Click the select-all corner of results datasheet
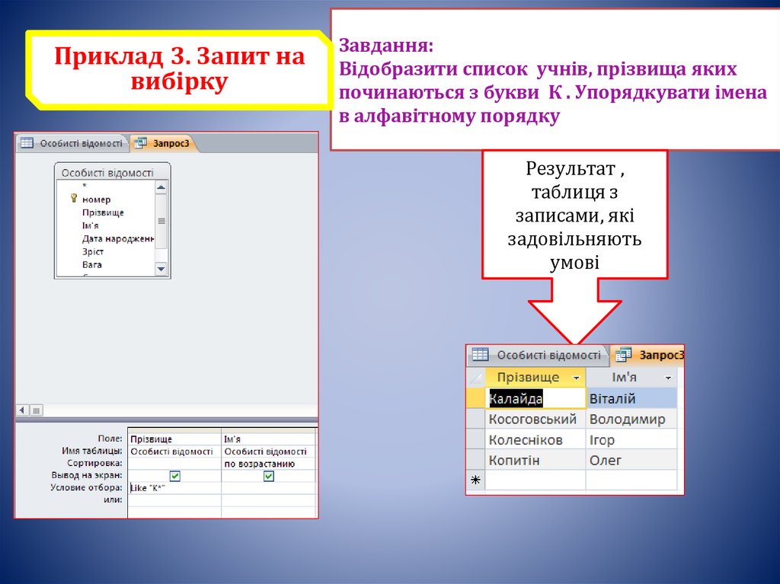 pyautogui.click(x=475, y=378)
